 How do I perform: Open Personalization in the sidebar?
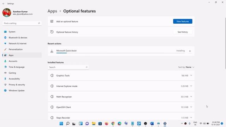coord(22,49)
